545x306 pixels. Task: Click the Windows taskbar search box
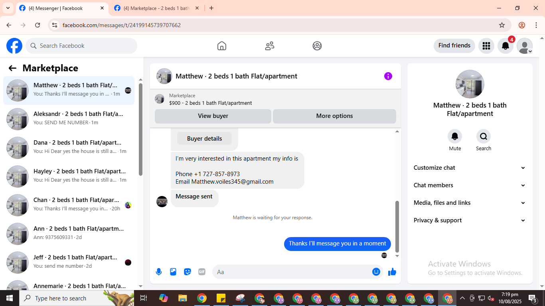click(x=77, y=298)
